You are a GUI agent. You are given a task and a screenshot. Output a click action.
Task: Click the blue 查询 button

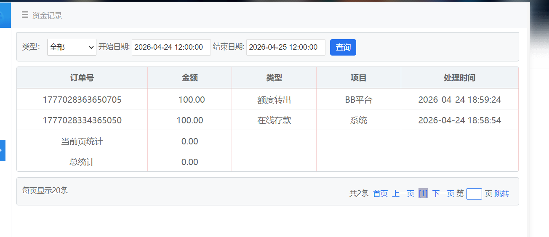point(343,47)
